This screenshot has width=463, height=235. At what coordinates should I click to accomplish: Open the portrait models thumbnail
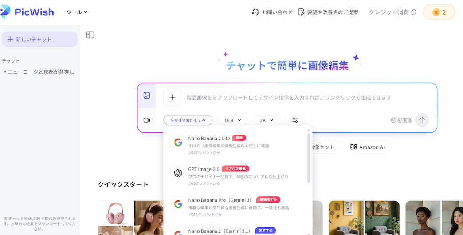pyautogui.click(x=434, y=218)
